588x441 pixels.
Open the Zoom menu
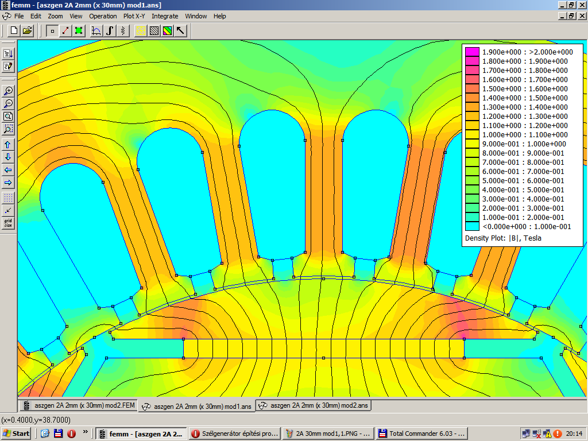(x=55, y=16)
